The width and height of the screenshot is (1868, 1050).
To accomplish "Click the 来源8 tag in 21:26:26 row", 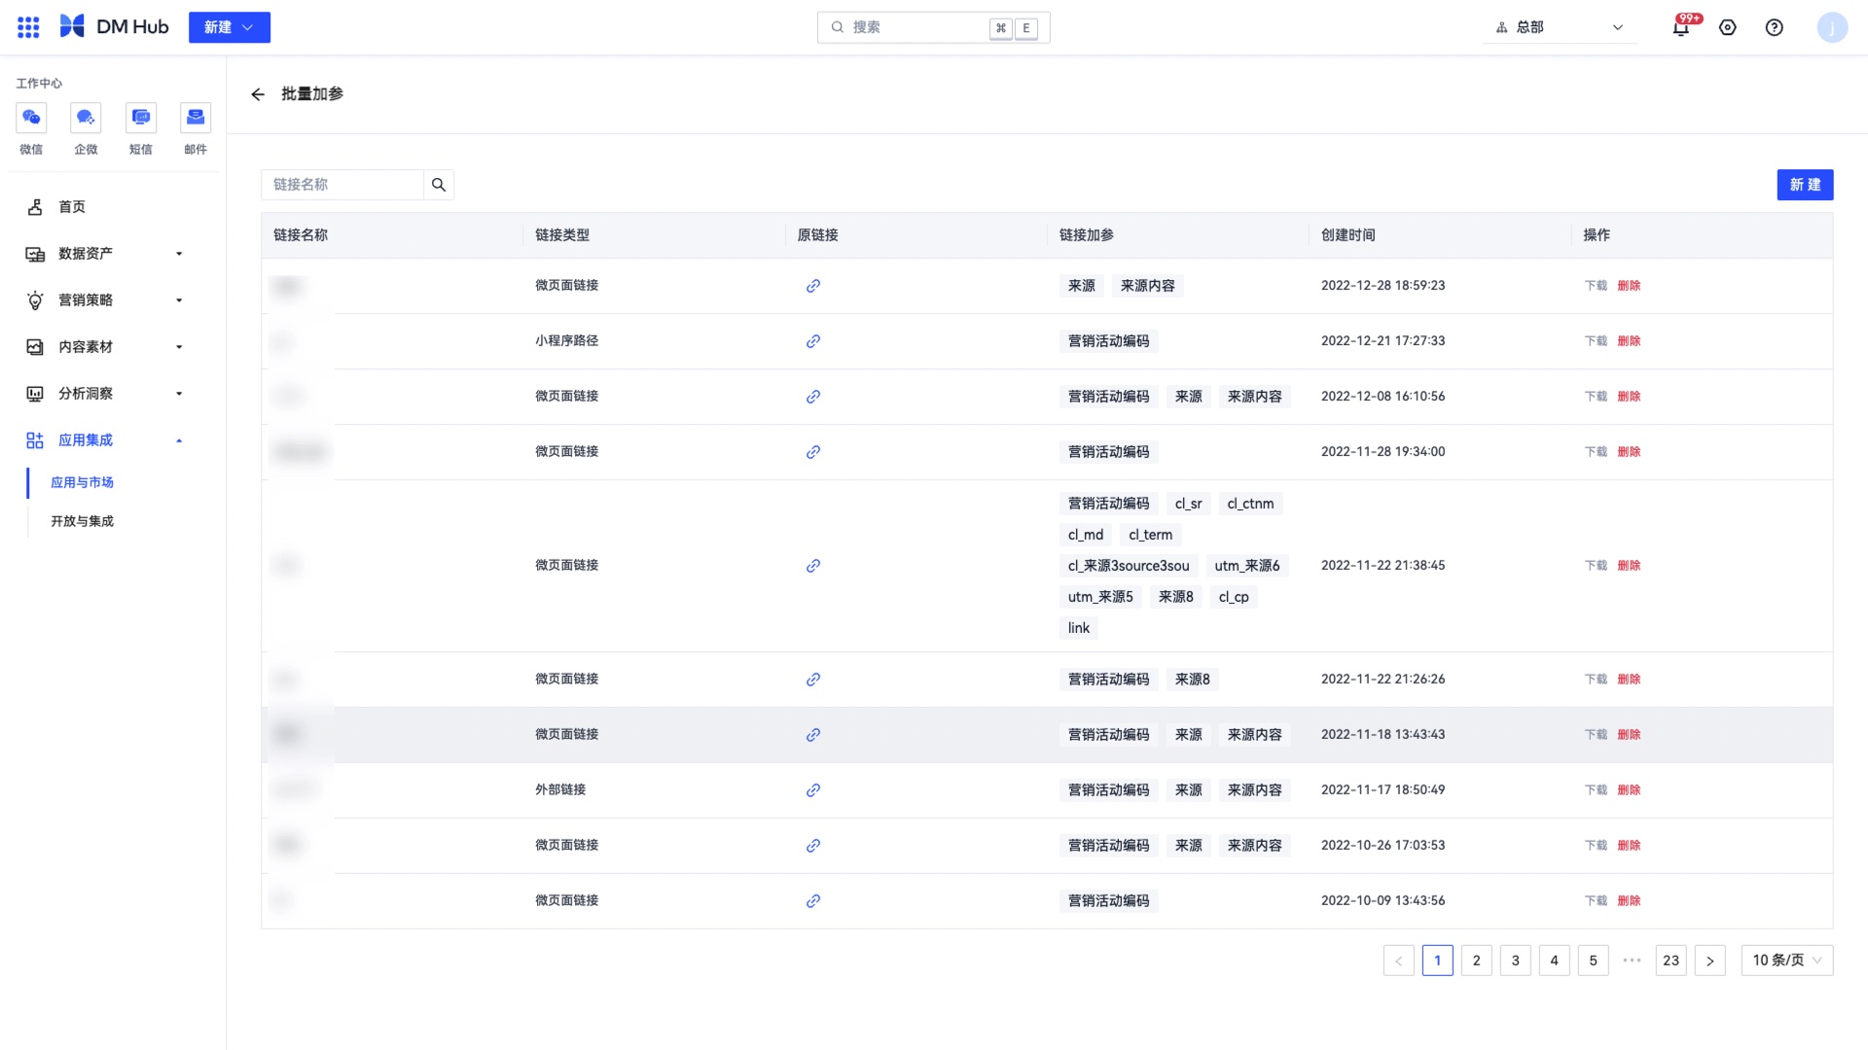I will click(x=1193, y=680).
